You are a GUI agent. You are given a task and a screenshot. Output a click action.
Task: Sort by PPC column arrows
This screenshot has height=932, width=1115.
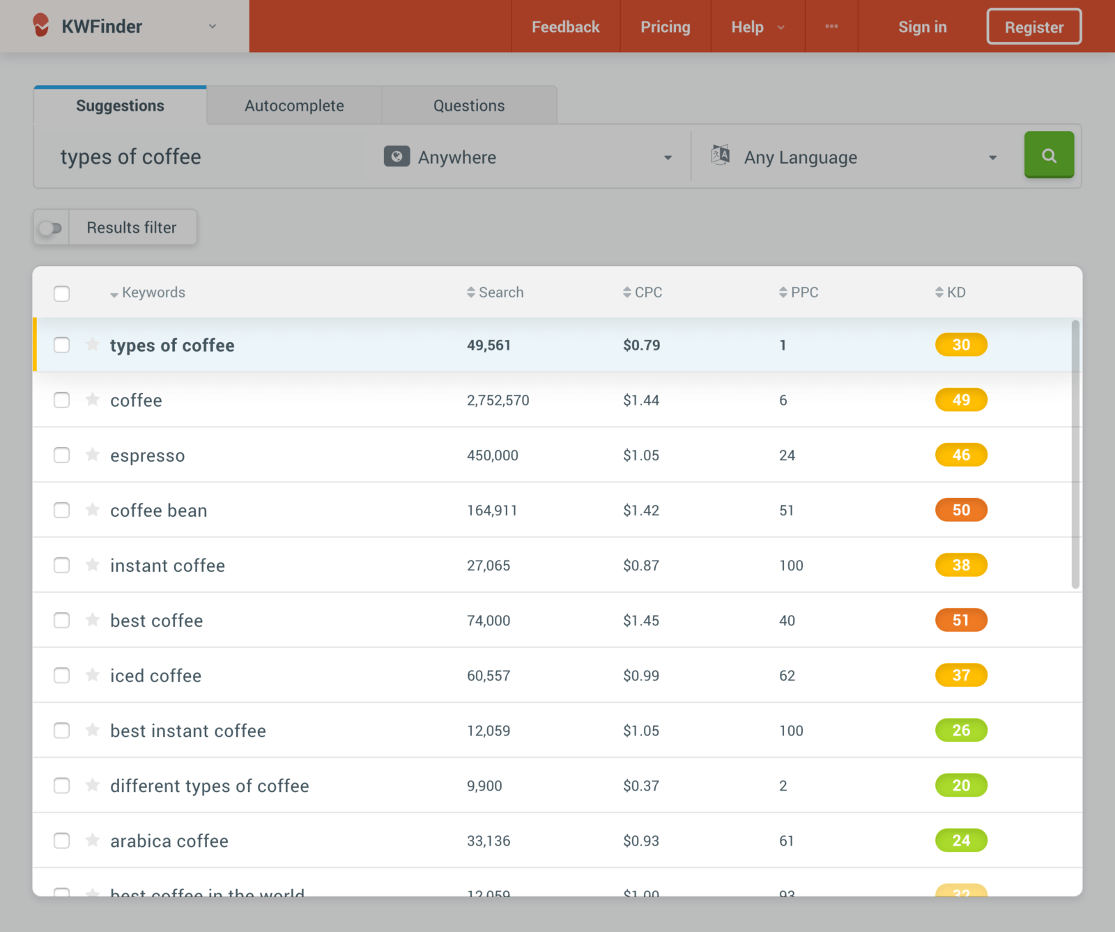(783, 293)
